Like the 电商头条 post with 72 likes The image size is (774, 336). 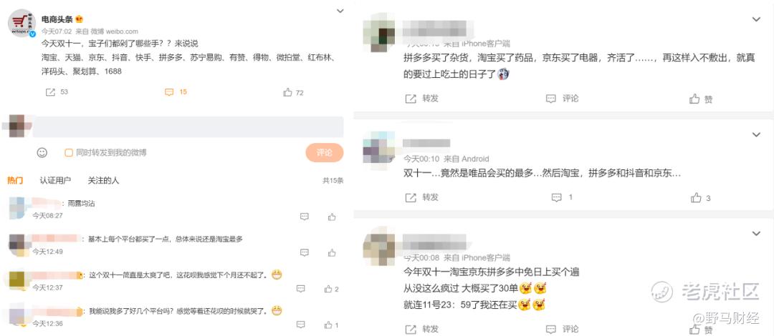point(288,92)
